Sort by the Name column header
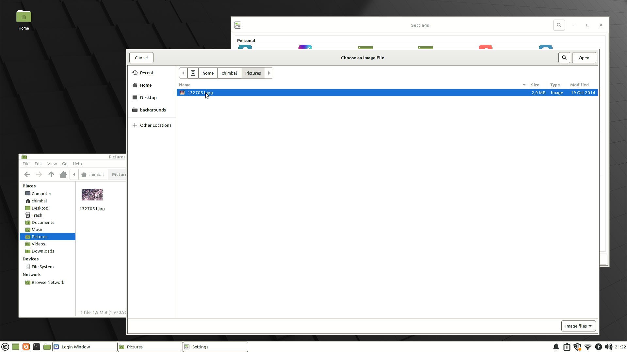Screen dimensions: 627x352 click(x=185, y=85)
